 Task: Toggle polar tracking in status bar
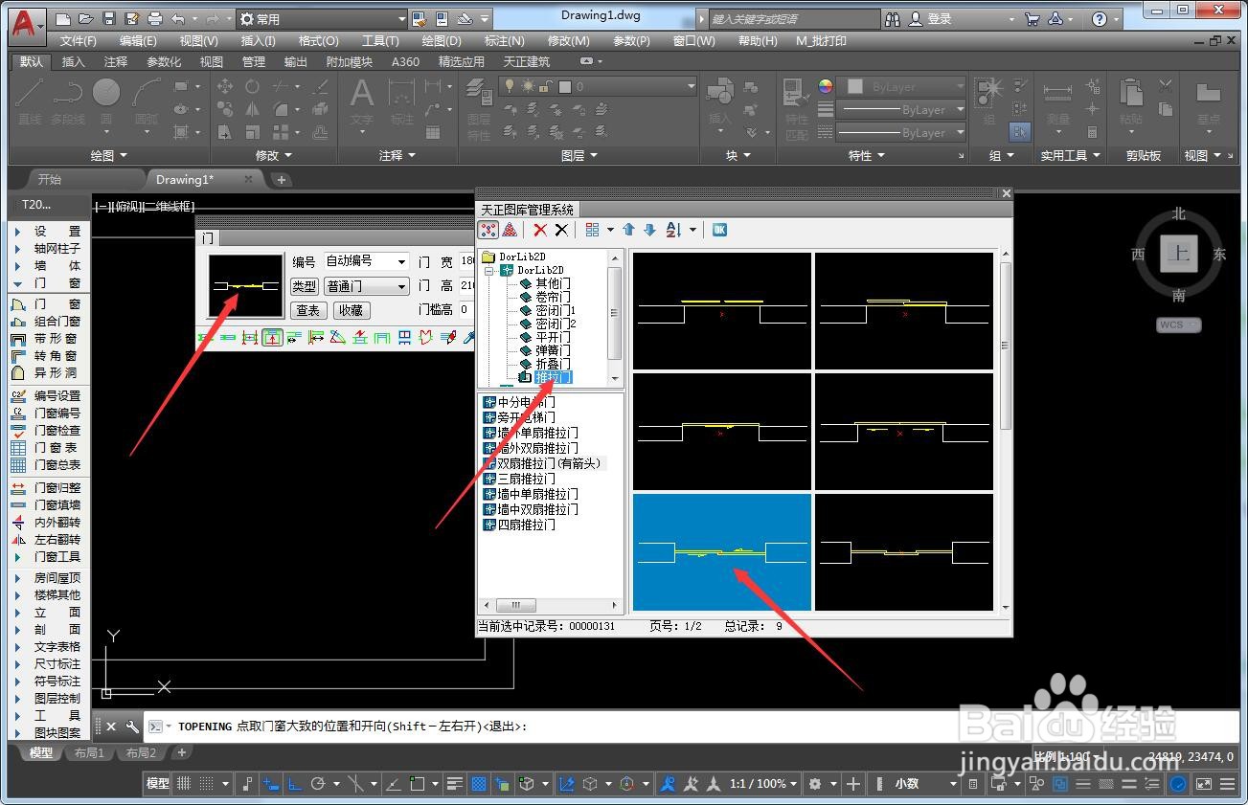(x=319, y=784)
